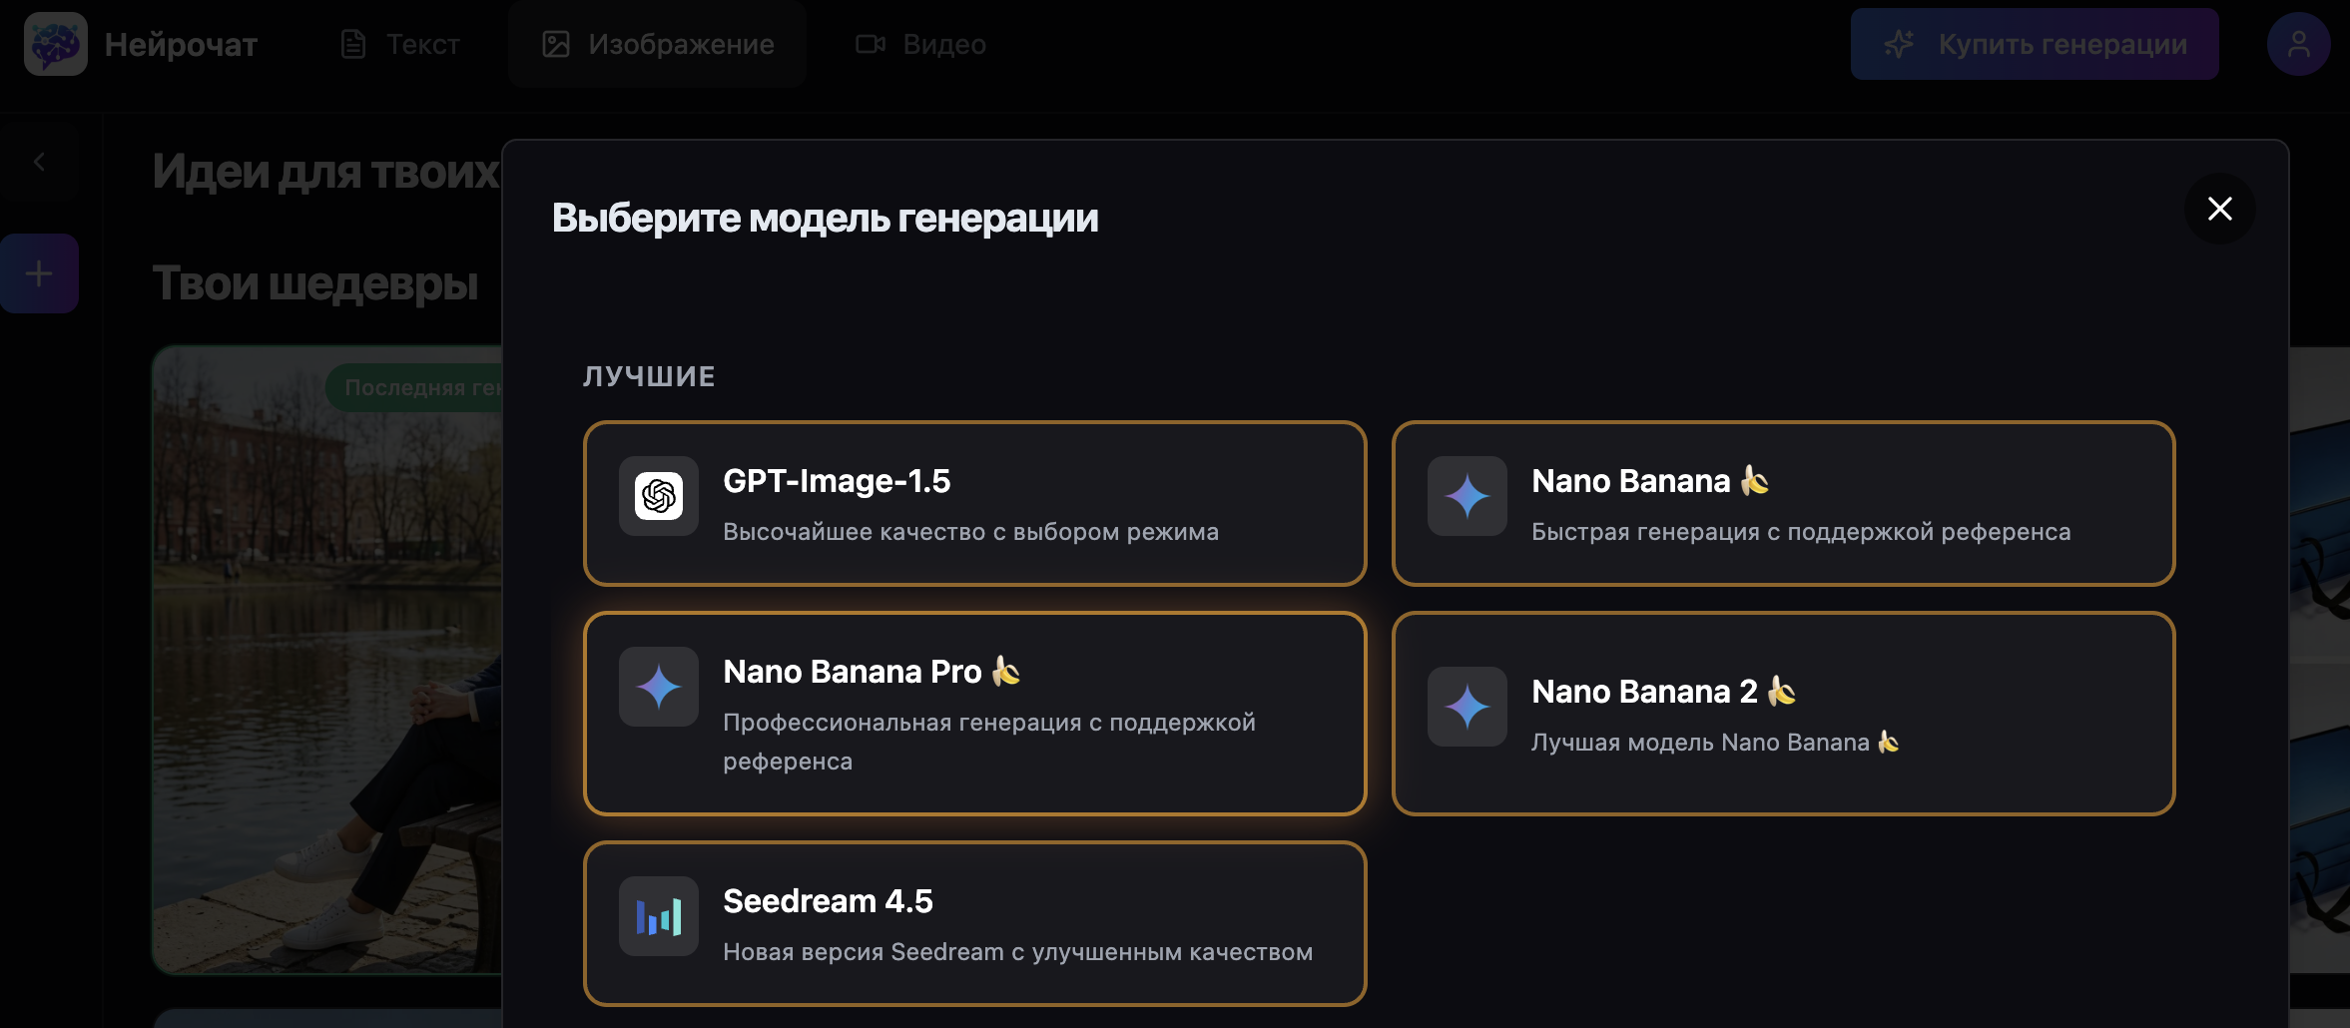Image resolution: width=2350 pixels, height=1028 pixels.
Task: Open the user profile avatar icon
Action: (x=2298, y=44)
